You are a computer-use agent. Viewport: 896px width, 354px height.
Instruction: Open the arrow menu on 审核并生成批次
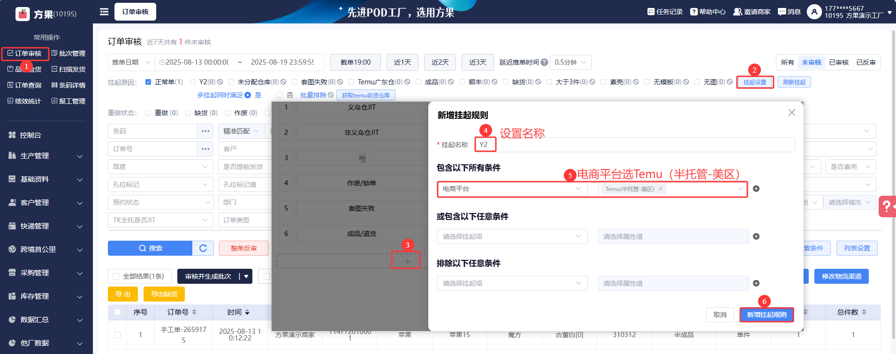click(x=246, y=276)
